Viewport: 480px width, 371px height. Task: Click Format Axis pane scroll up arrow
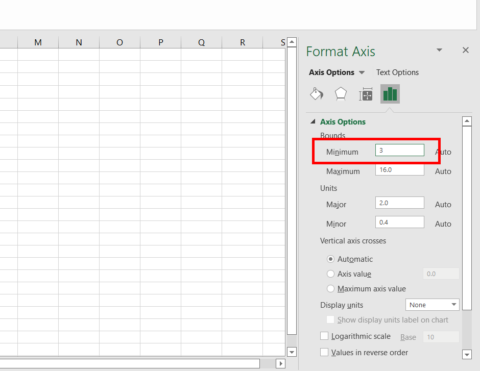coord(467,121)
